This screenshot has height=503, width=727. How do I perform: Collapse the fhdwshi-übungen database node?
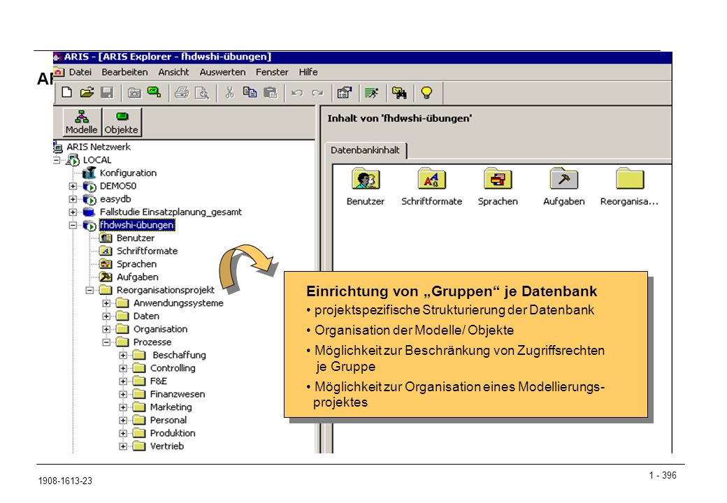click(x=73, y=225)
